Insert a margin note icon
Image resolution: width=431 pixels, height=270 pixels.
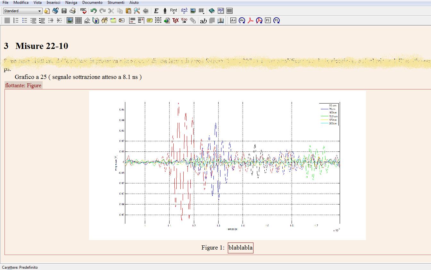point(141,20)
